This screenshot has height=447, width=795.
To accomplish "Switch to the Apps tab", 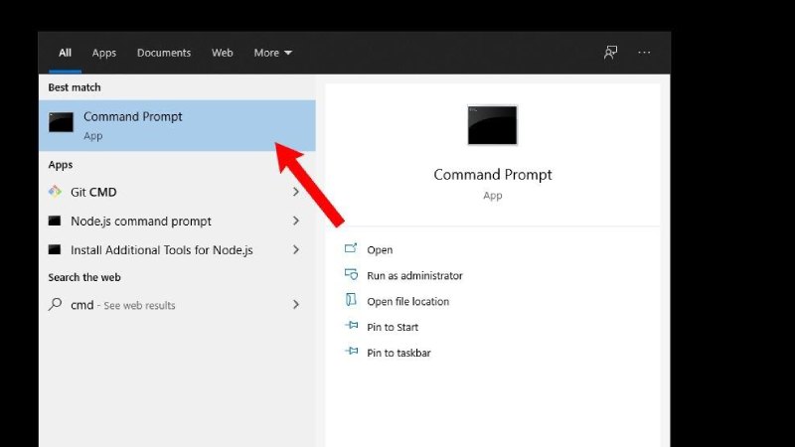I will [x=104, y=53].
